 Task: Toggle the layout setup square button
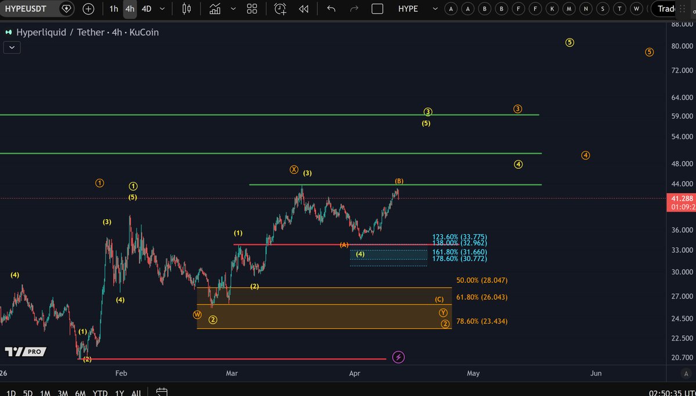pyautogui.click(x=377, y=9)
